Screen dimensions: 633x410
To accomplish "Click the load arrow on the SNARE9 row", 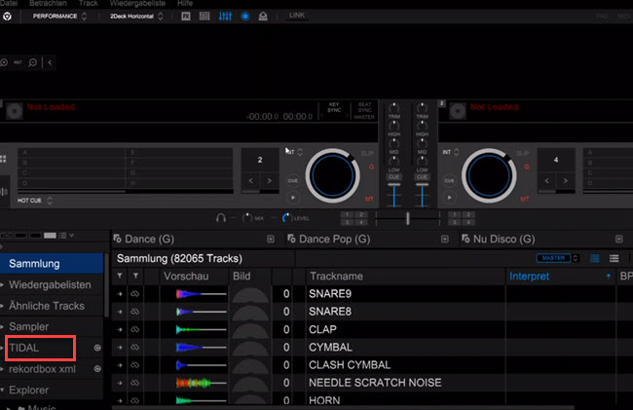I will [x=120, y=294].
